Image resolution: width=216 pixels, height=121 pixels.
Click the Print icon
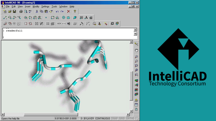21,11
